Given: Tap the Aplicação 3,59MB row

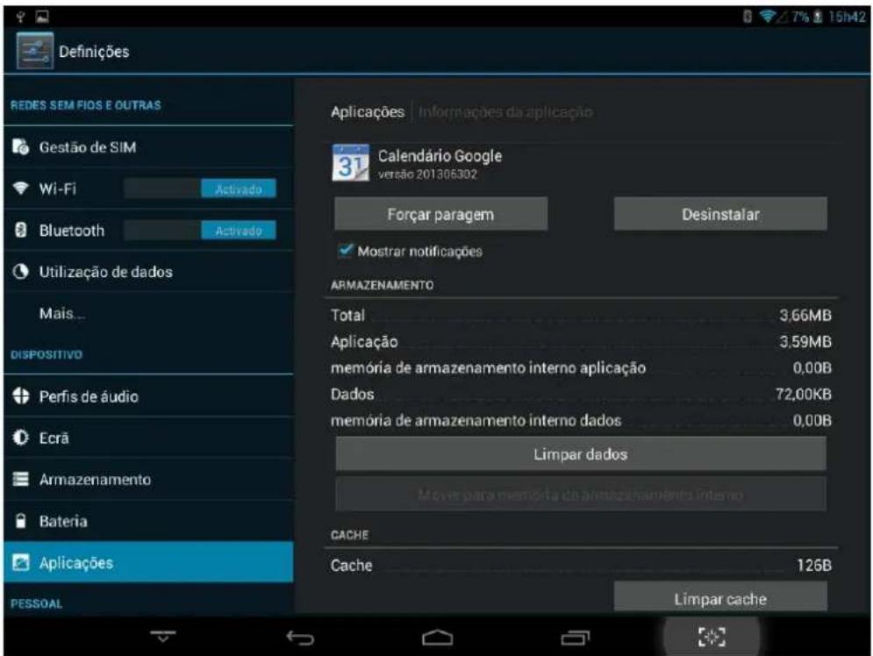Looking at the screenshot, I should coord(581,341).
